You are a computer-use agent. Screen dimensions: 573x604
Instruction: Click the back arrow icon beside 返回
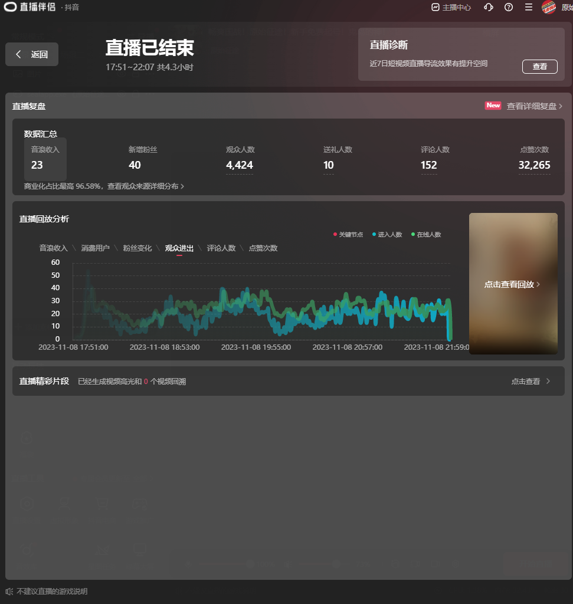pos(19,54)
